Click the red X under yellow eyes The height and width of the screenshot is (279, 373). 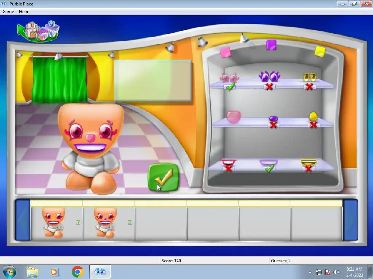[309, 86]
